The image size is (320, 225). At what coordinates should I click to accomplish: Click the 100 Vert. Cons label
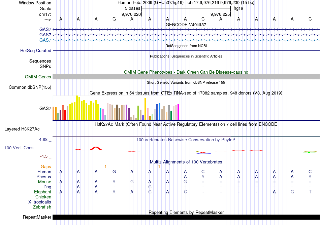point(19,148)
